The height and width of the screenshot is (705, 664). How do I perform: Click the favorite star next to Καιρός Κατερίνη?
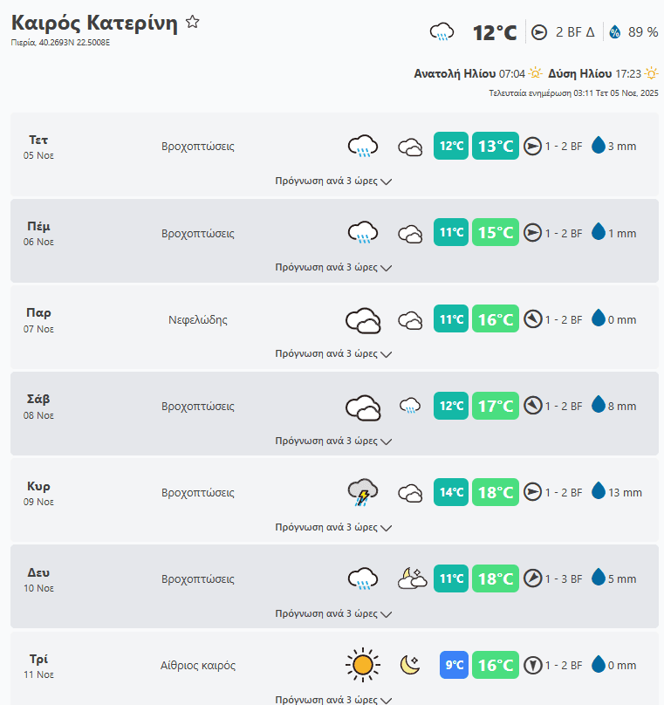(x=193, y=23)
